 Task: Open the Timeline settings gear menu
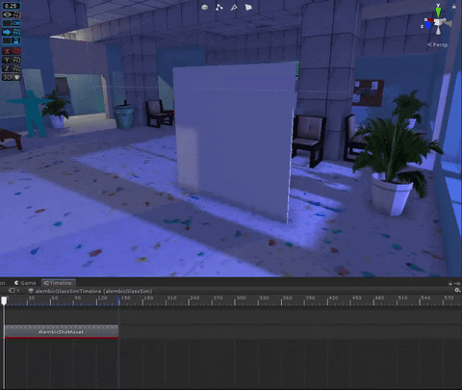coord(457,290)
